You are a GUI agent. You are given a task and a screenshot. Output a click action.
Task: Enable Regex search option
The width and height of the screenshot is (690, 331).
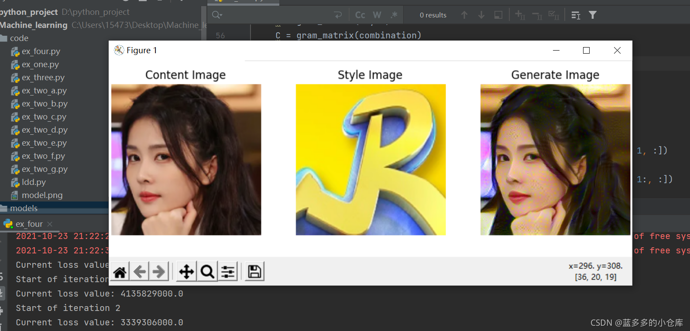(394, 15)
